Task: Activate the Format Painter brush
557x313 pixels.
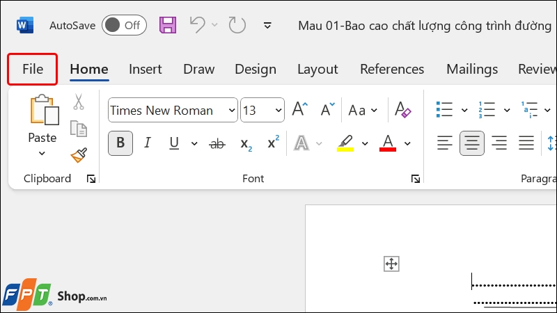Action: (x=79, y=155)
